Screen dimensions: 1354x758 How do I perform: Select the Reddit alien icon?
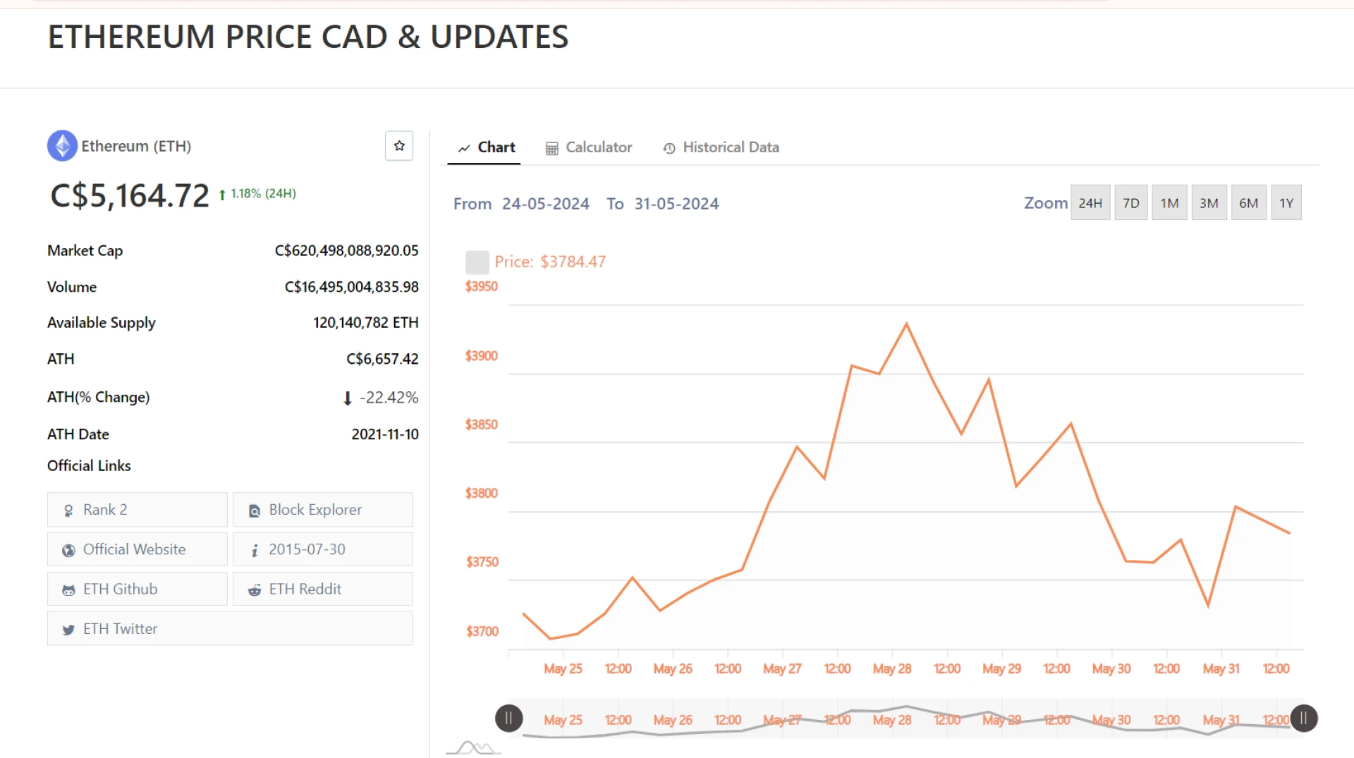click(254, 589)
